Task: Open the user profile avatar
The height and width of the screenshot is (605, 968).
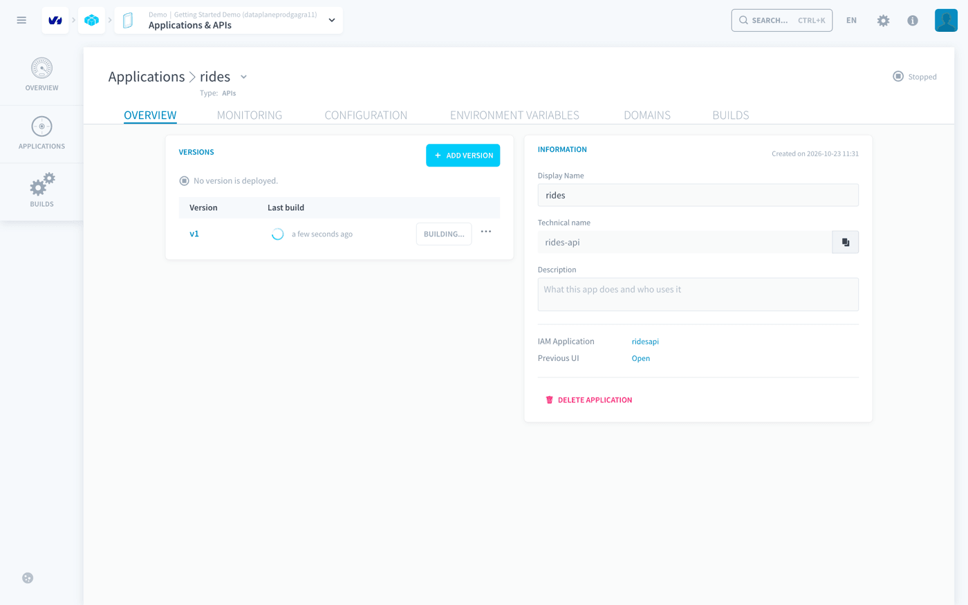Action: [x=946, y=21]
